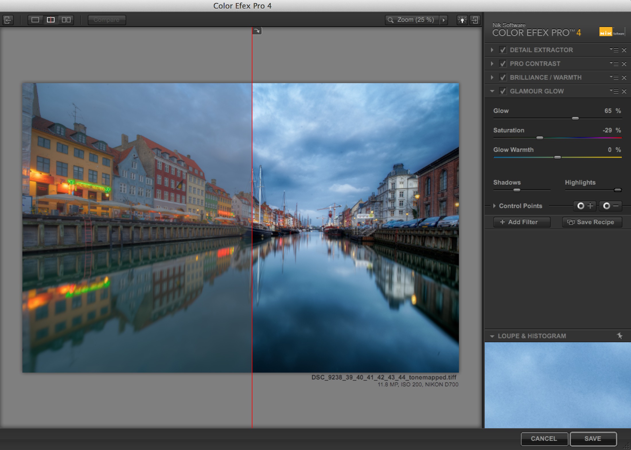Remove the Brilliance / Warmth filter

[624, 77]
